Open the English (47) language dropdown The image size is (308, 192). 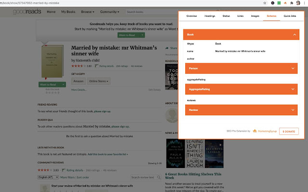pyautogui.click(x=48, y=177)
